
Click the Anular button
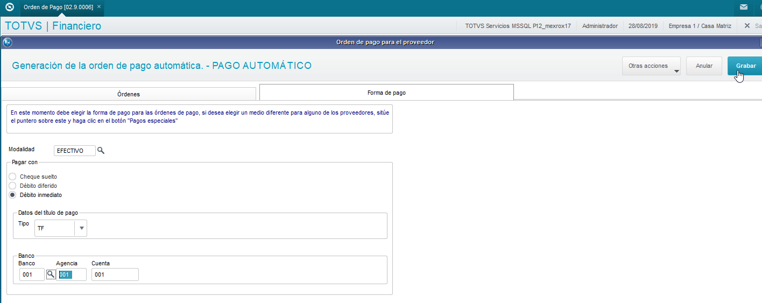[x=704, y=66]
